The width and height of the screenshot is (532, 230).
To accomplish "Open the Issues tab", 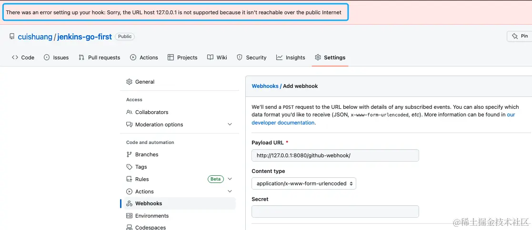I will coord(56,57).
